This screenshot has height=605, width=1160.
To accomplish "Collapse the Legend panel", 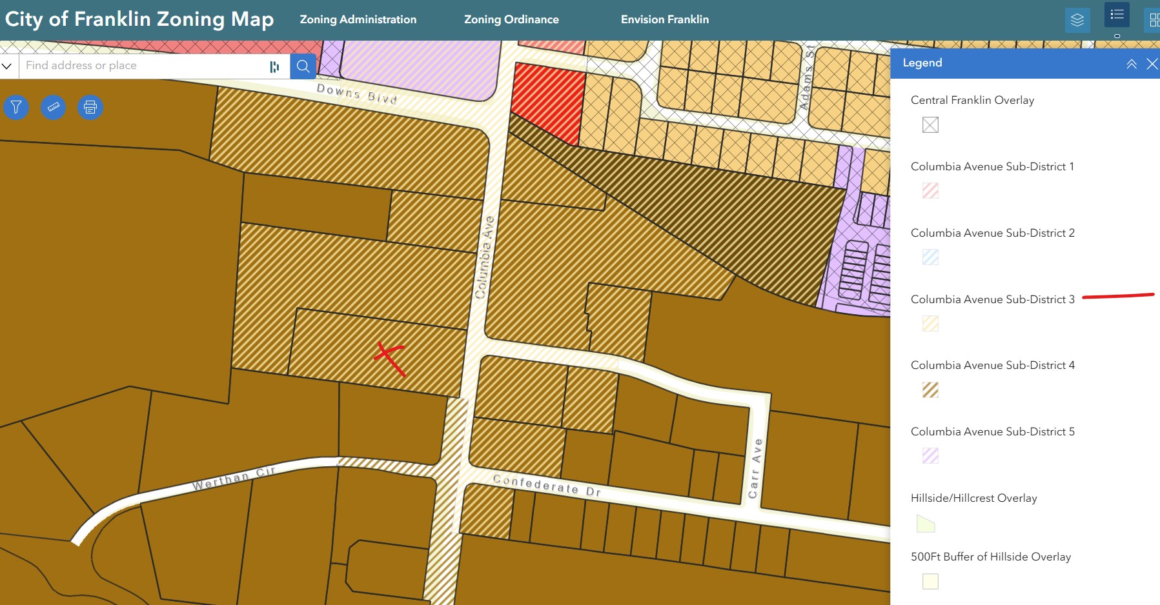I will (1131, 64).
